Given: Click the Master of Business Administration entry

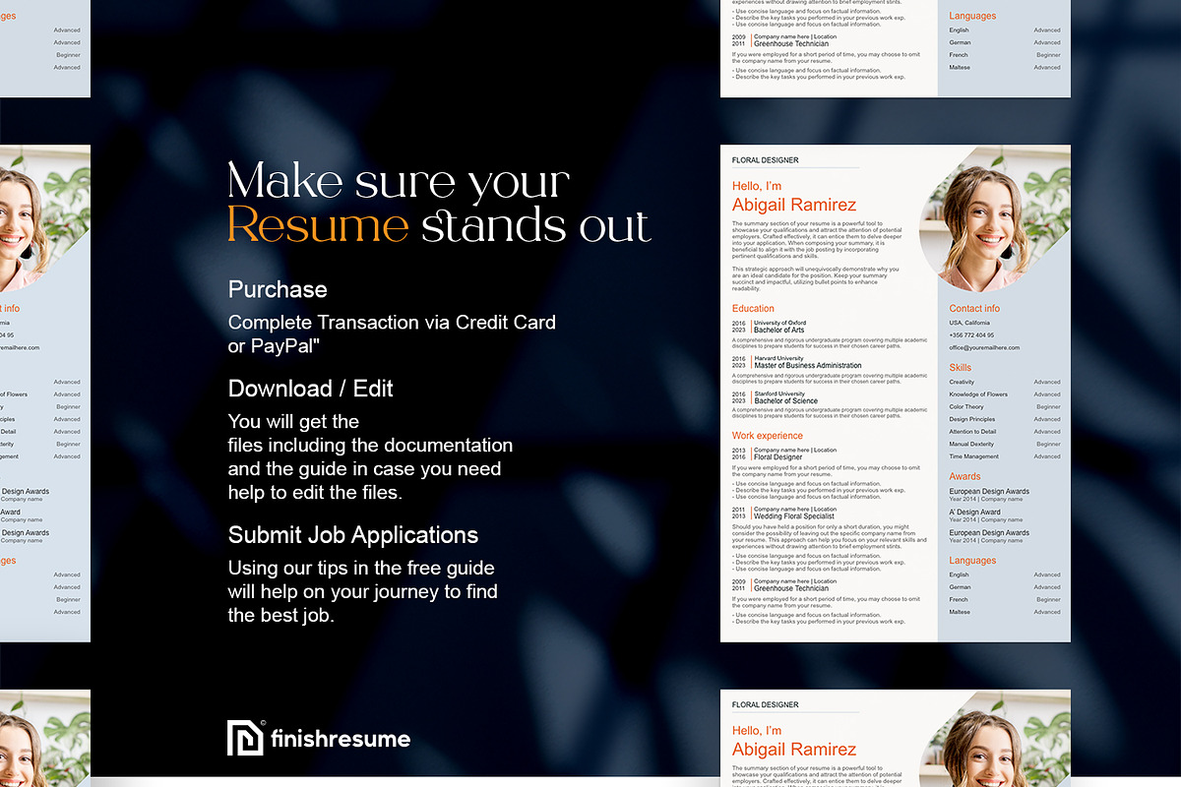Looking at the screenshot, I should coord(808,366).
